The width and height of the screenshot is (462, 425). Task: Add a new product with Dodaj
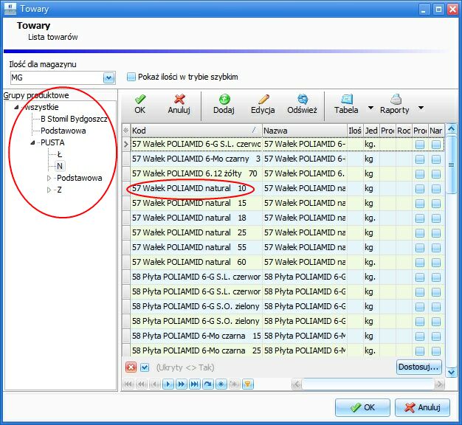pyautogui.click(x=224, y=104)
